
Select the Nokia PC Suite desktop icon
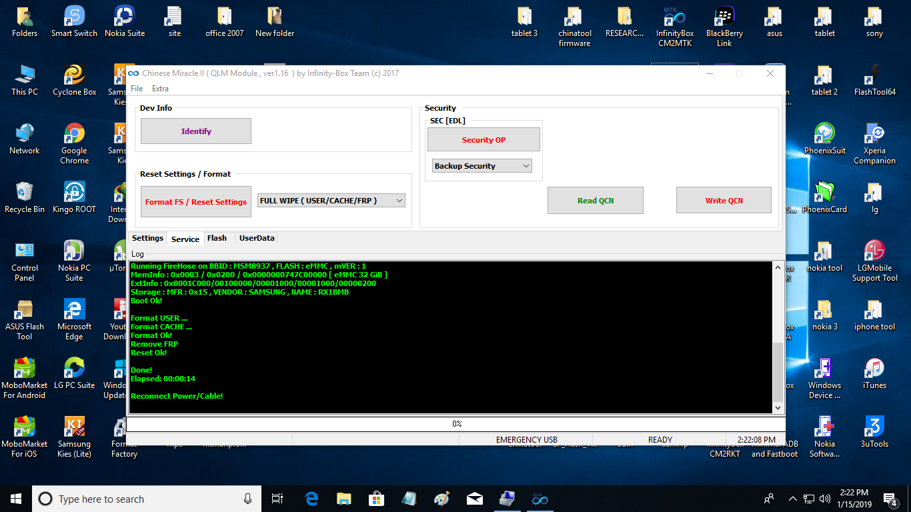75,262
